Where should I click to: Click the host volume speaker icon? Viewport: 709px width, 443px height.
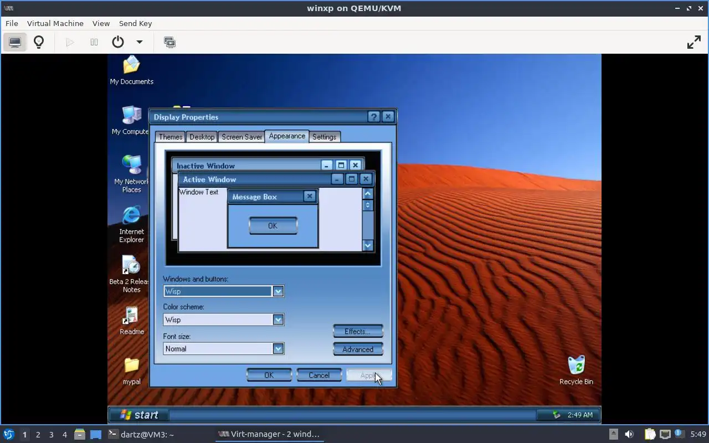pos(629,434)
